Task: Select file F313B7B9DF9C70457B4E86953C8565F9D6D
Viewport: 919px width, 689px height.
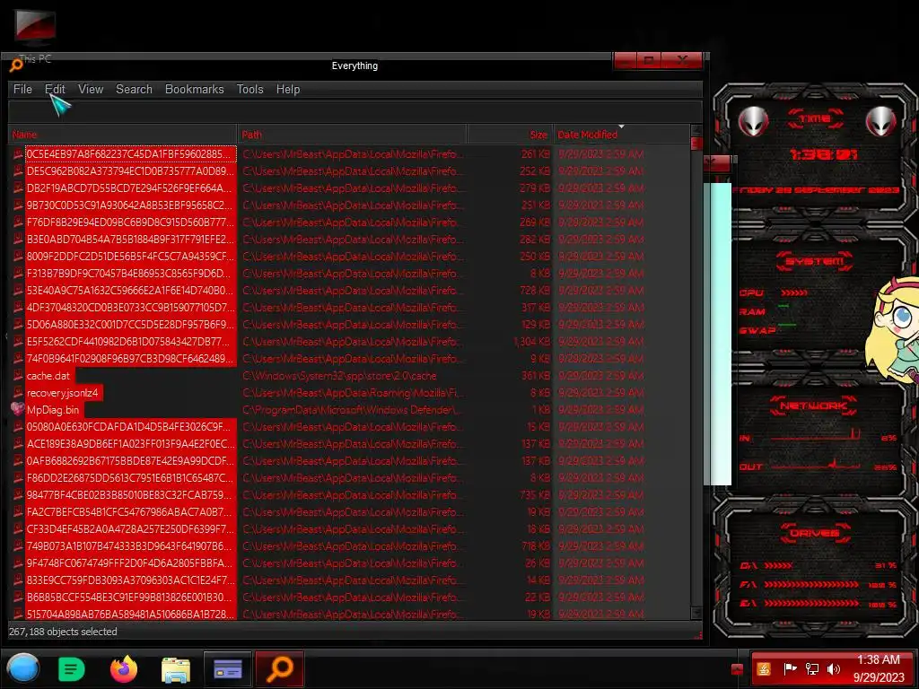Action: [130, 273]
